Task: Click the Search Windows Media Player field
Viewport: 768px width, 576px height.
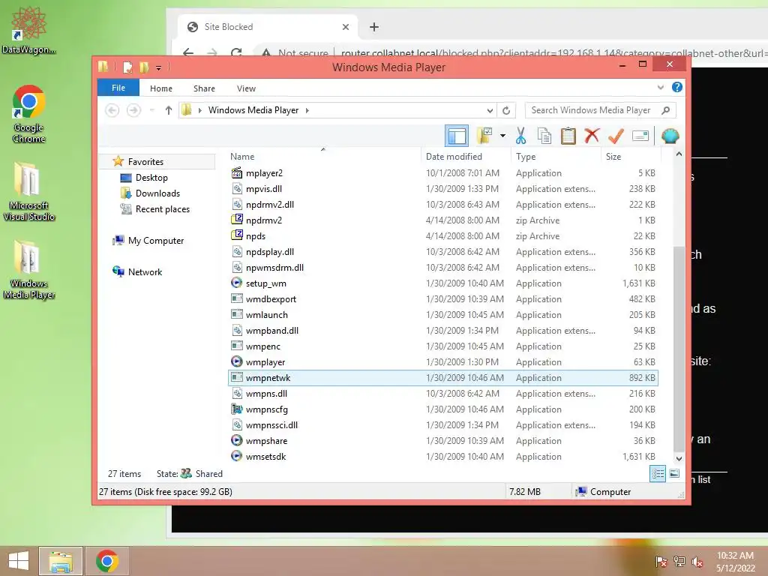Action: pos(601,110)
